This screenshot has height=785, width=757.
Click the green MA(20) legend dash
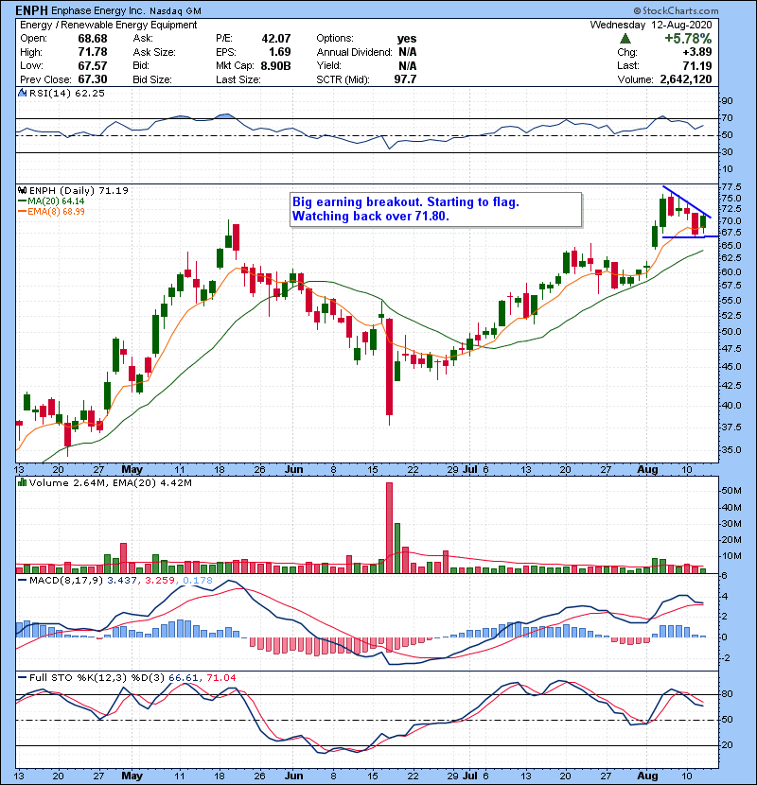[22, 201]
